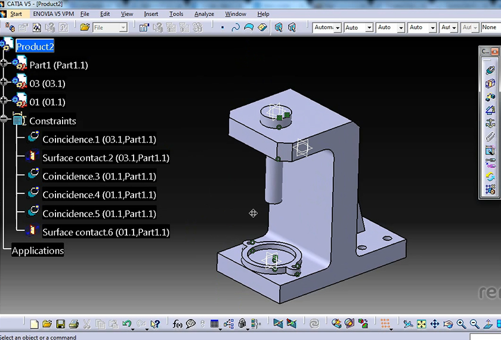Select the Coincidence Constraint tool
Viewport: 501px width, 340px height.
(x=490, y=70)
